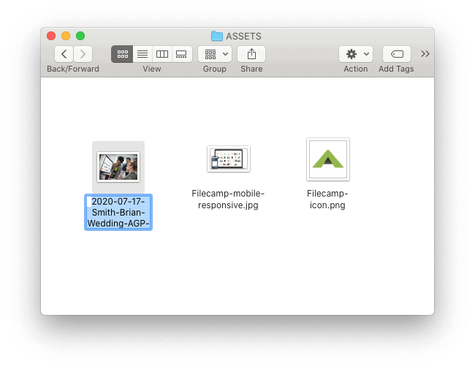Select the Filecamp-mobile-responsive.jpg thumbnail
Screen dimensions: 475x369
[229, 159]
